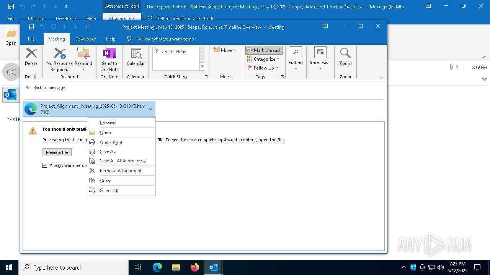Click the taskbar search box
Screen dimensions: 490x275
73,267
